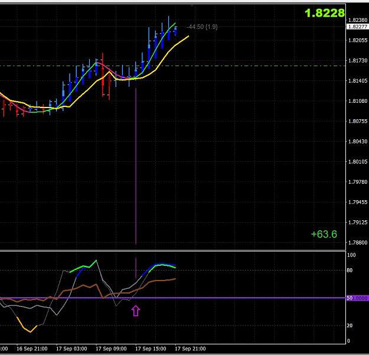Click the 17 Sep 09:00 time label
The image size is (369, 355).
point(111,349)
